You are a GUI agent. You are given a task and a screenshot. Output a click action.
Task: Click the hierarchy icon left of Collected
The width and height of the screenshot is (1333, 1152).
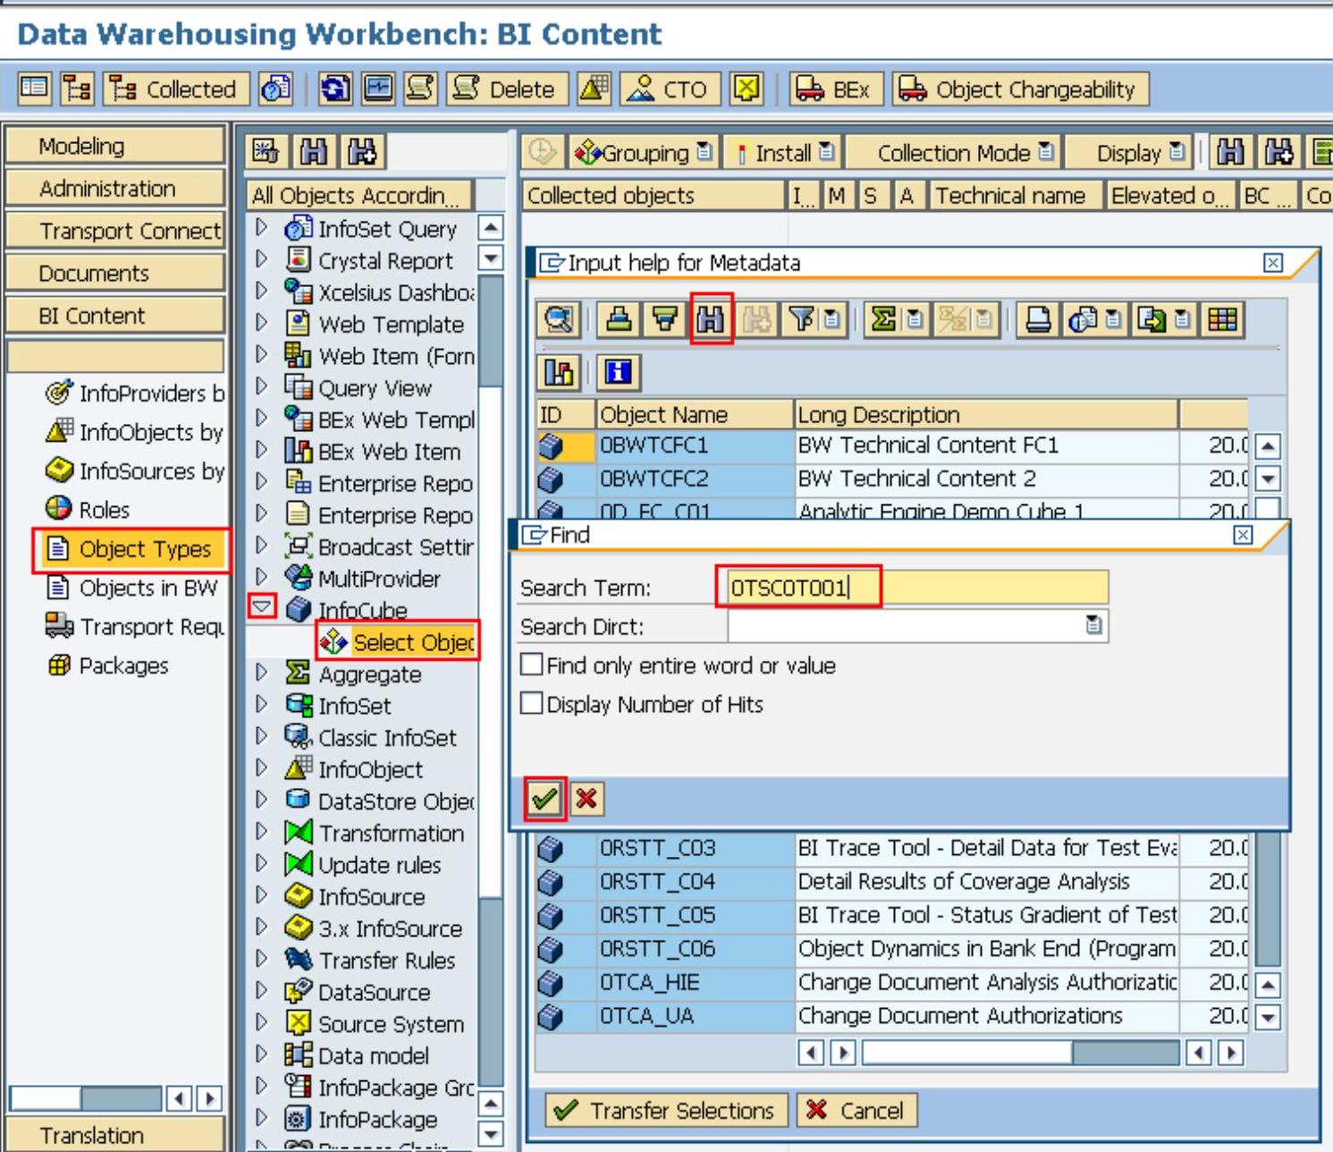(x=78, y=89)
